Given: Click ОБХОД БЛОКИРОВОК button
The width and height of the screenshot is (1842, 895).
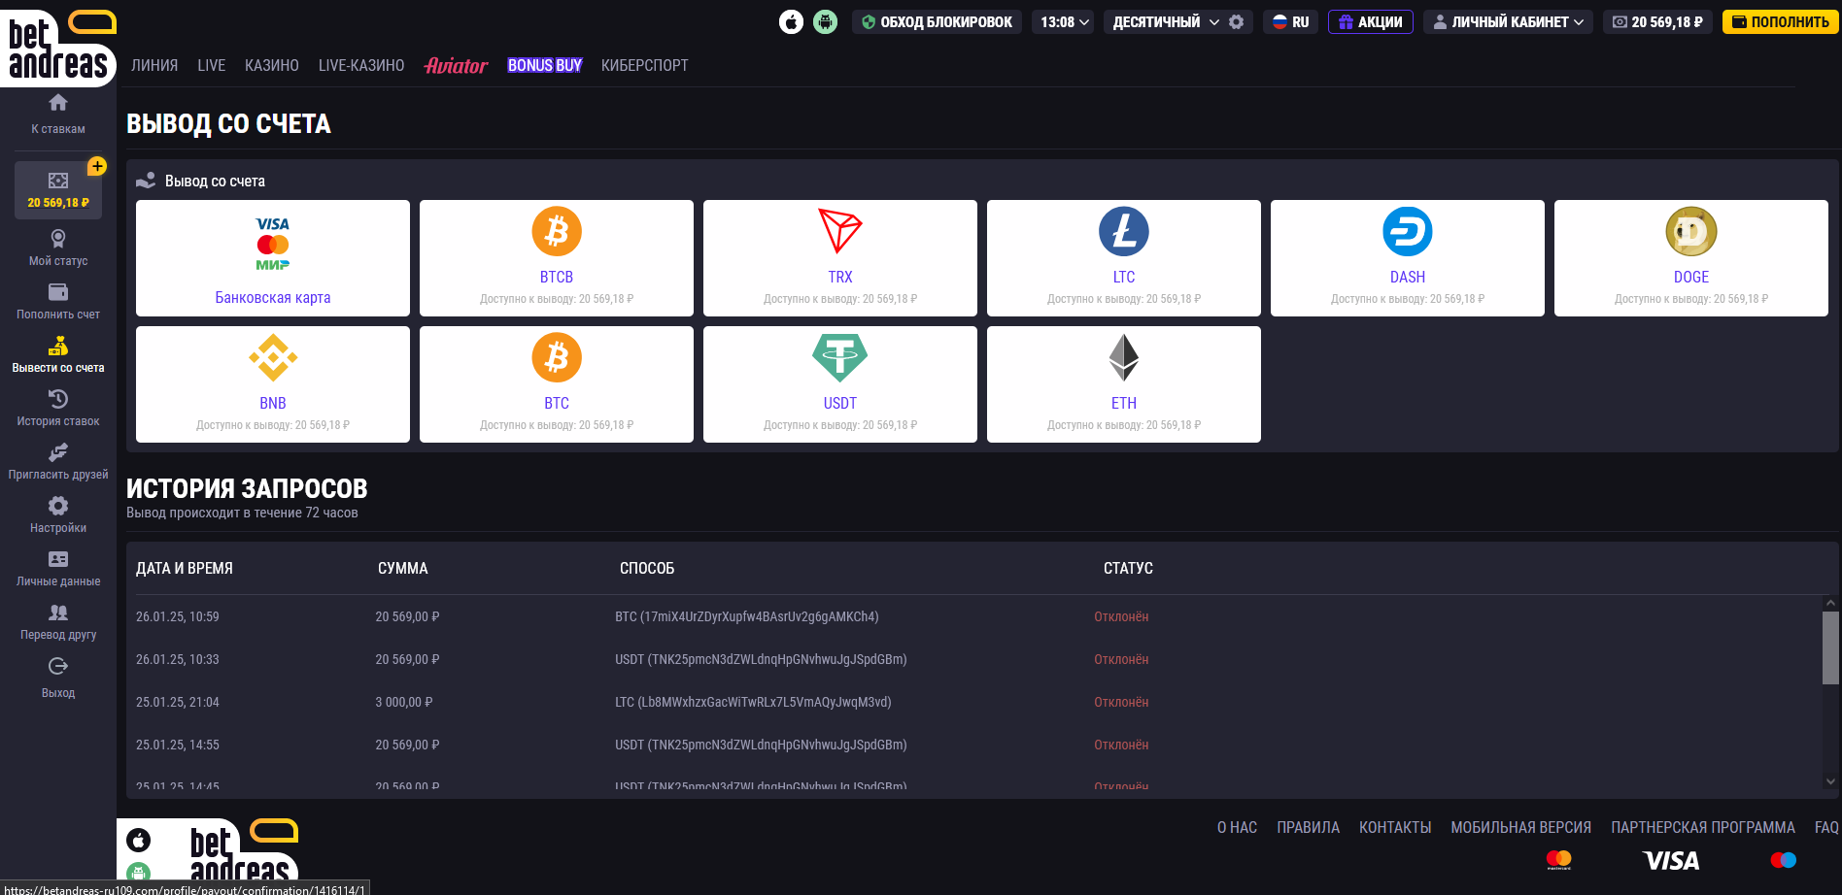Looking at the screenshot, I should tap(937, 21).
